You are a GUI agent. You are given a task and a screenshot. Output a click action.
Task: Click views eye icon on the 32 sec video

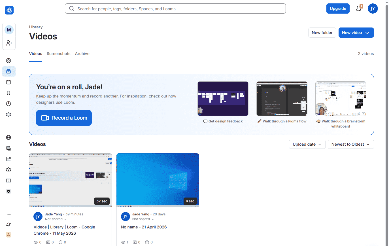tap(36, 242)
